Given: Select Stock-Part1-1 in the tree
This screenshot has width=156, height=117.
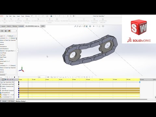Looking at the screenshot, I should tap(5, 61).
